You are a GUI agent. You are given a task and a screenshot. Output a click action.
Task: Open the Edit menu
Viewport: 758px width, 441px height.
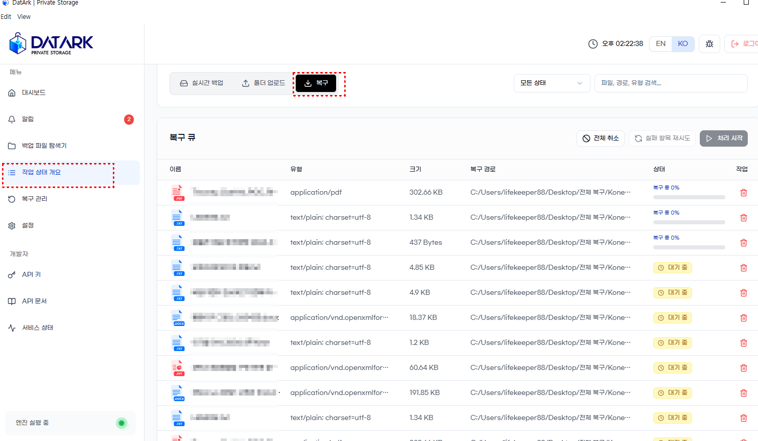[6, 17]
